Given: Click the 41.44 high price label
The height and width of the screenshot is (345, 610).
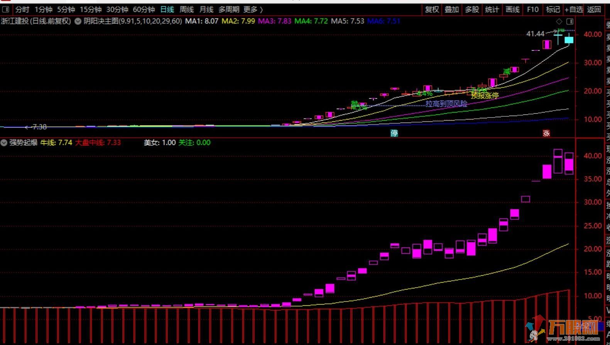Looking at the screenshot, I should point(535,34).
